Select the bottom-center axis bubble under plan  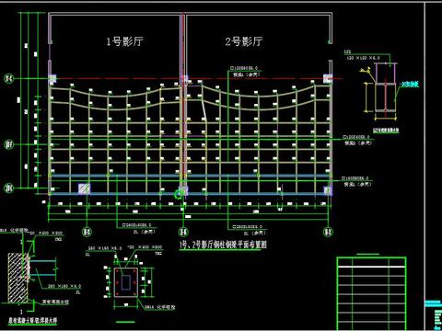[x=183, y=232]
